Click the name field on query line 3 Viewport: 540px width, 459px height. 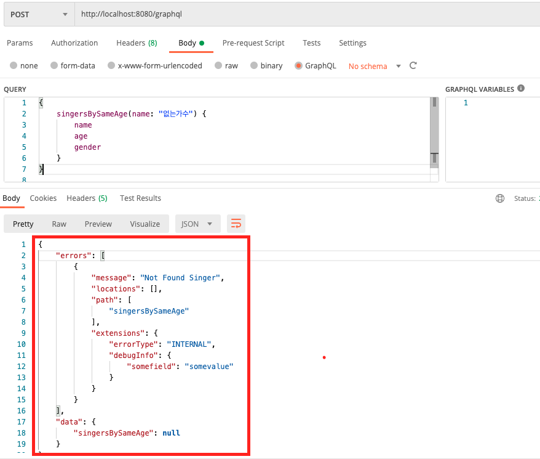83,125
